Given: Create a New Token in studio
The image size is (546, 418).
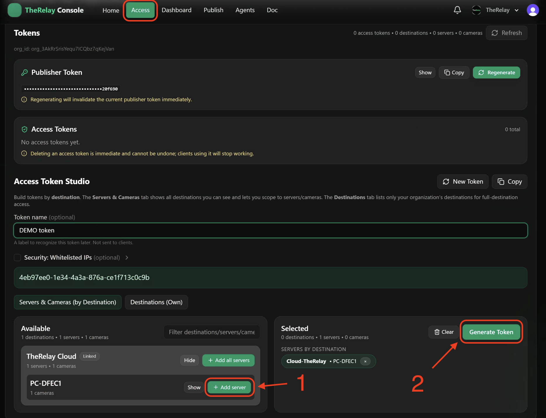Looking at the screenshot, I should [x=462, y=182].
